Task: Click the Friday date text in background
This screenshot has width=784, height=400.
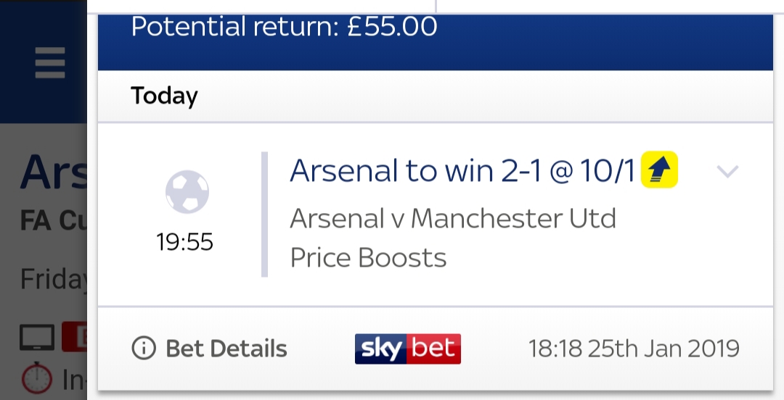Action: tap(54, 279)
